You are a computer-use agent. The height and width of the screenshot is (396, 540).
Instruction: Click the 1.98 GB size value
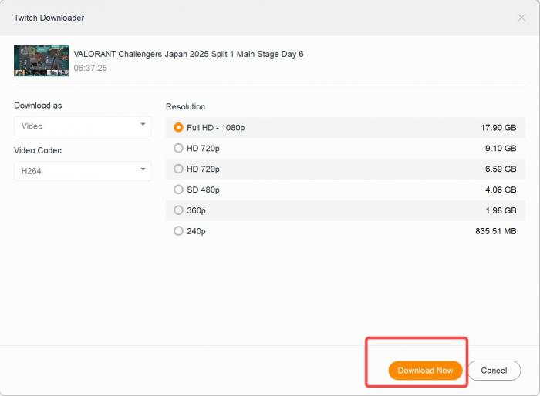[x=501, y=210]
